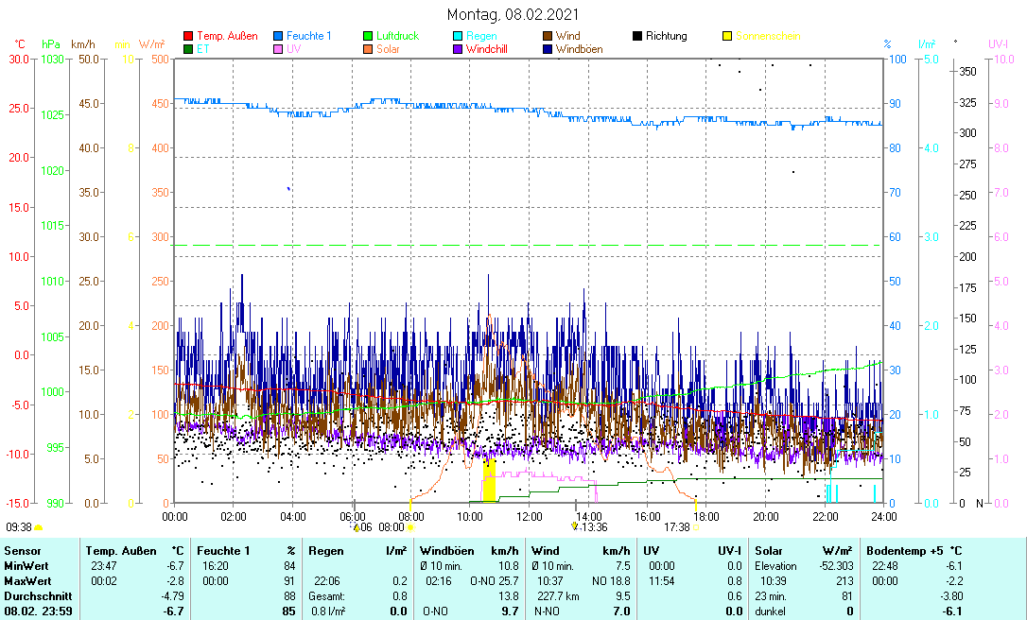Image resolution: width=1027 pixels, height=620 pixels.
Task: Click the purple Windchill legend square
Action: (458, 49)
